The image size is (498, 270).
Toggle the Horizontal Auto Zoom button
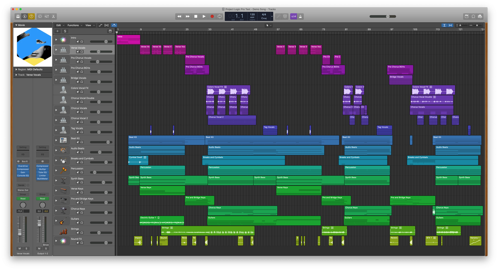450,25
